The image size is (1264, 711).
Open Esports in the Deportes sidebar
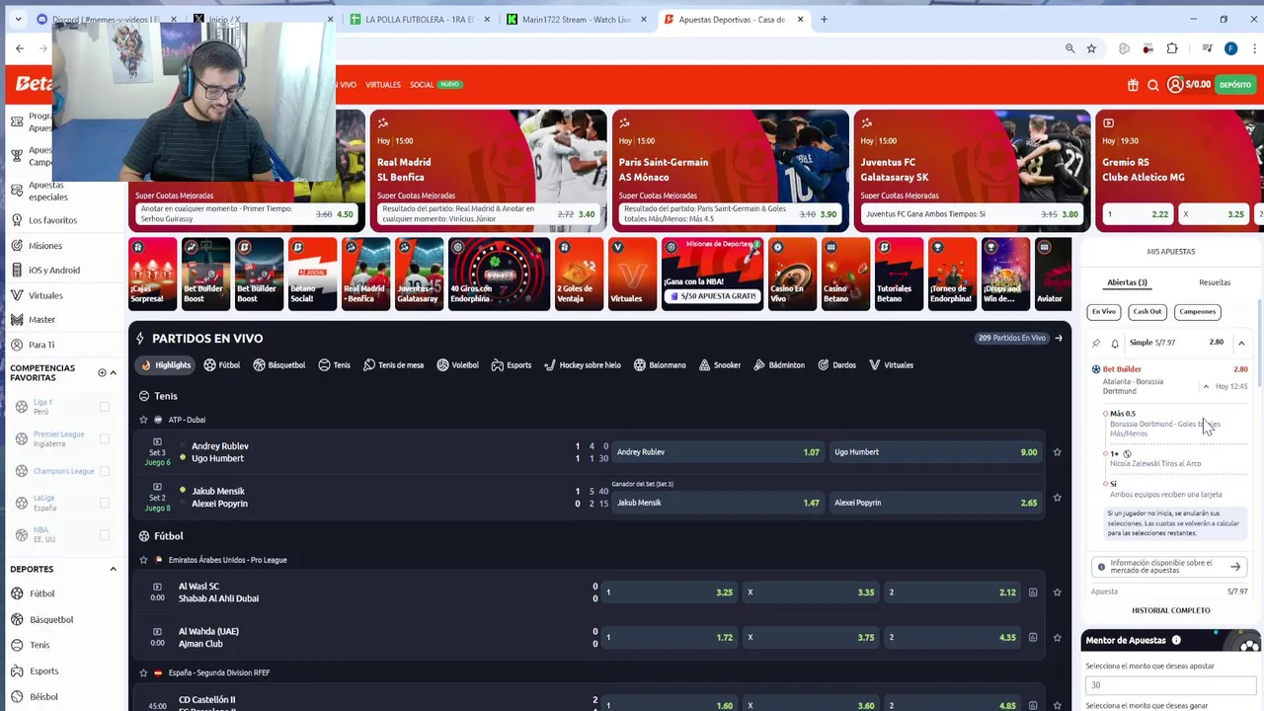point(43,671)
